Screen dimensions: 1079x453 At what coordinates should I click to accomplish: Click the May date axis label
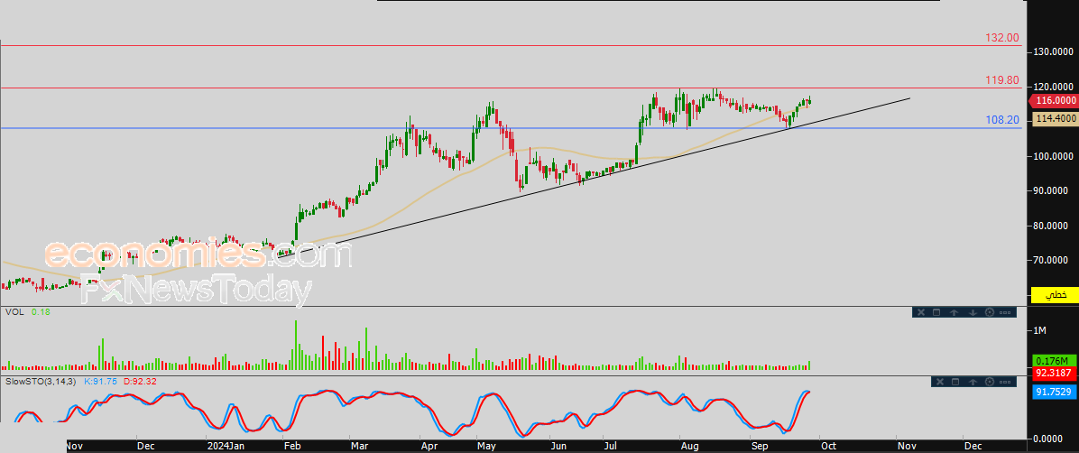point(486,446)
